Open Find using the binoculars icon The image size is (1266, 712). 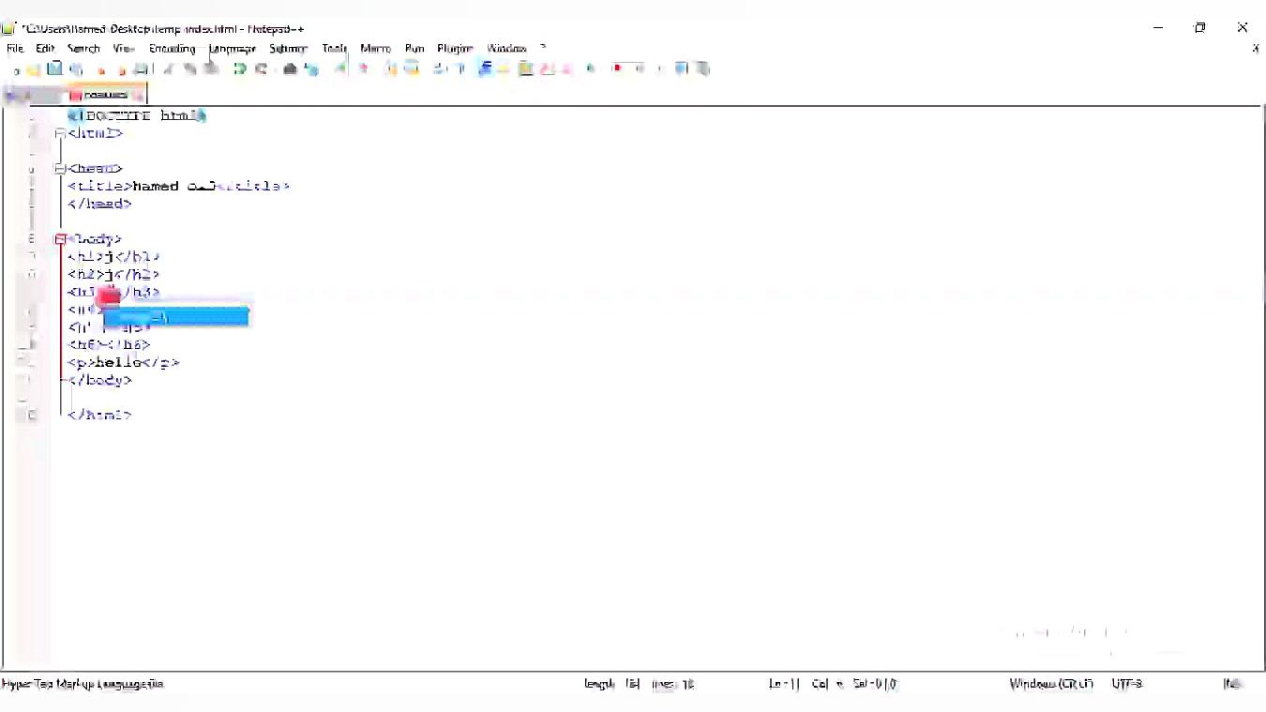pos(290,68)
